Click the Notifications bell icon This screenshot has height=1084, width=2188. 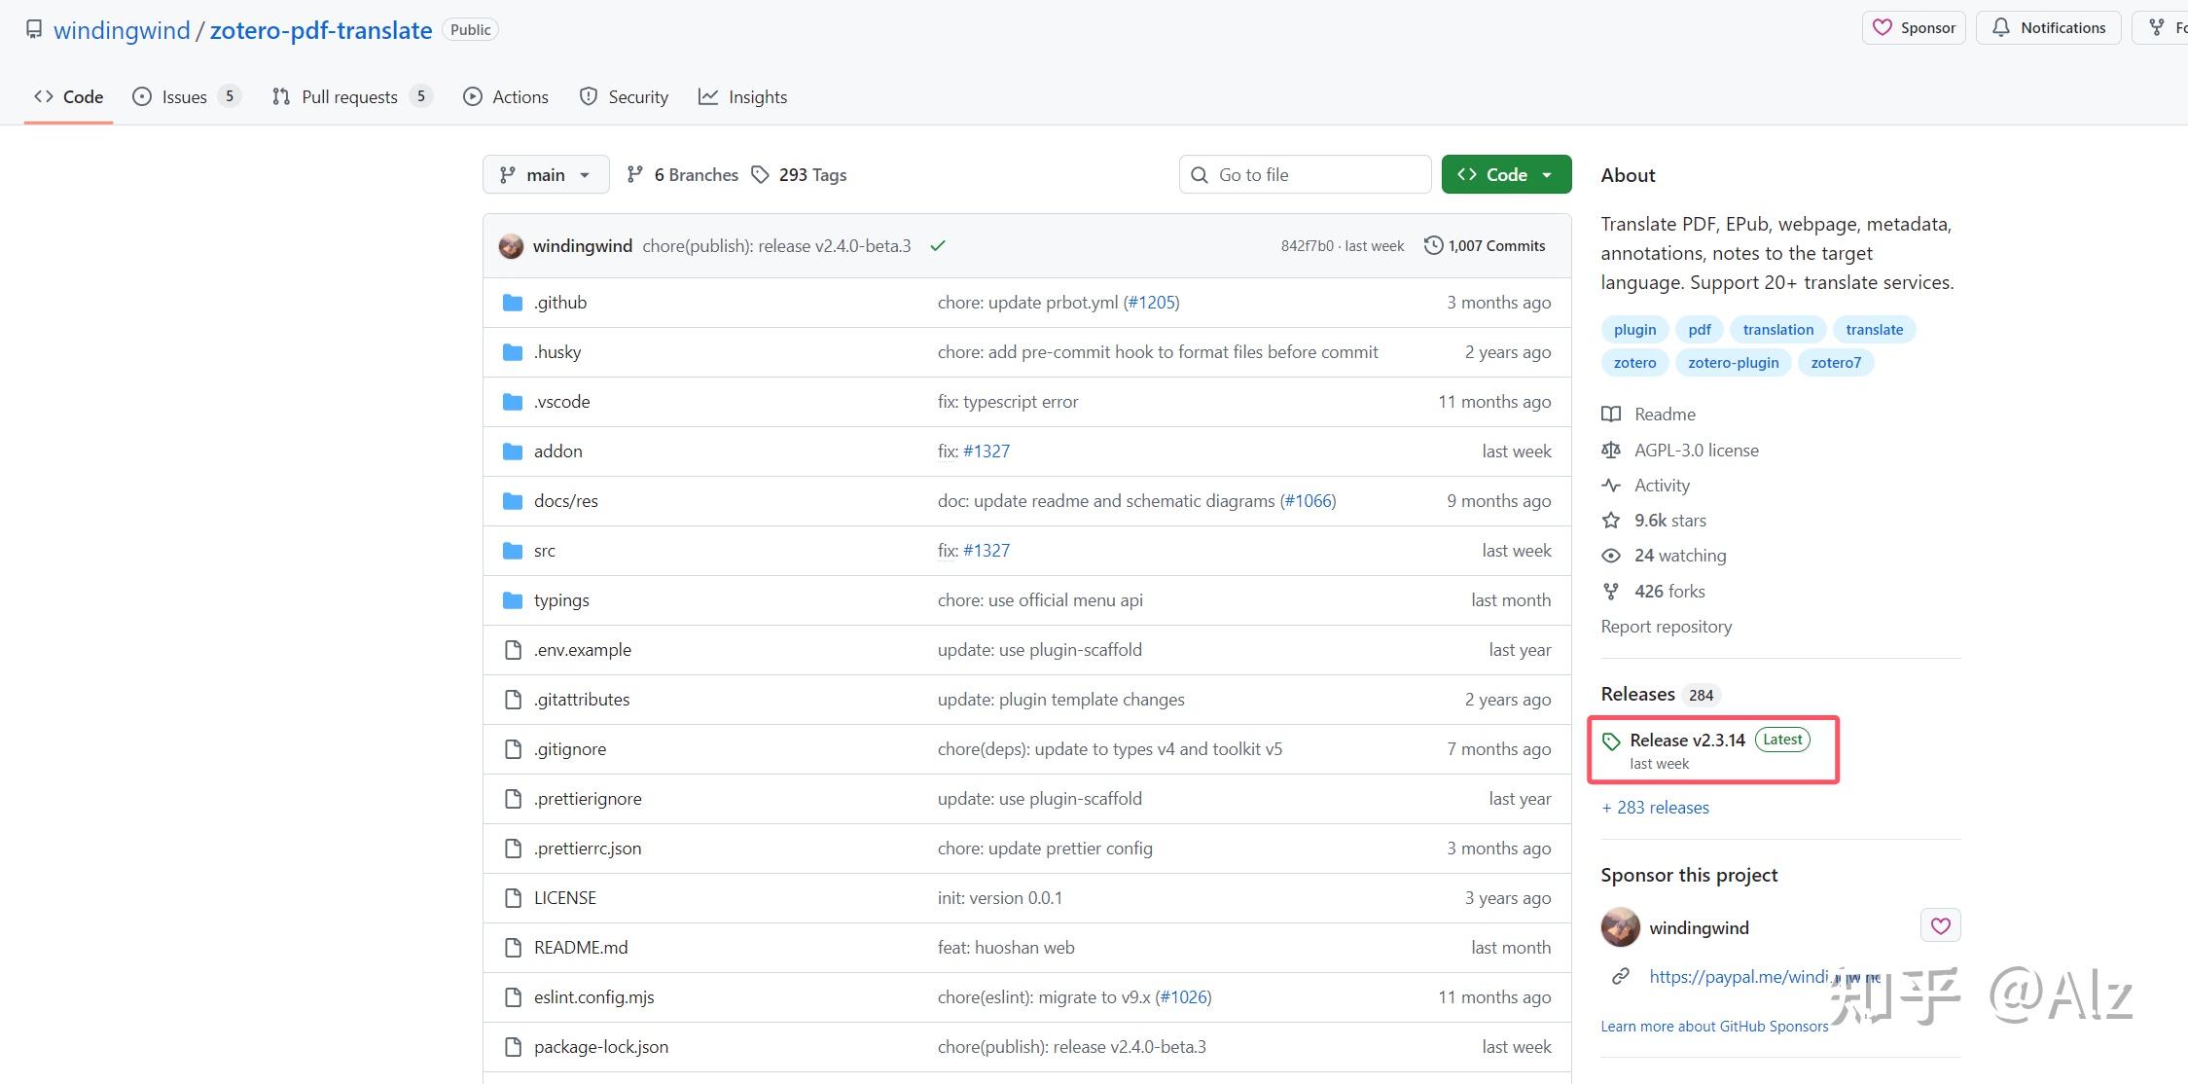click(x=2000, y=27)
